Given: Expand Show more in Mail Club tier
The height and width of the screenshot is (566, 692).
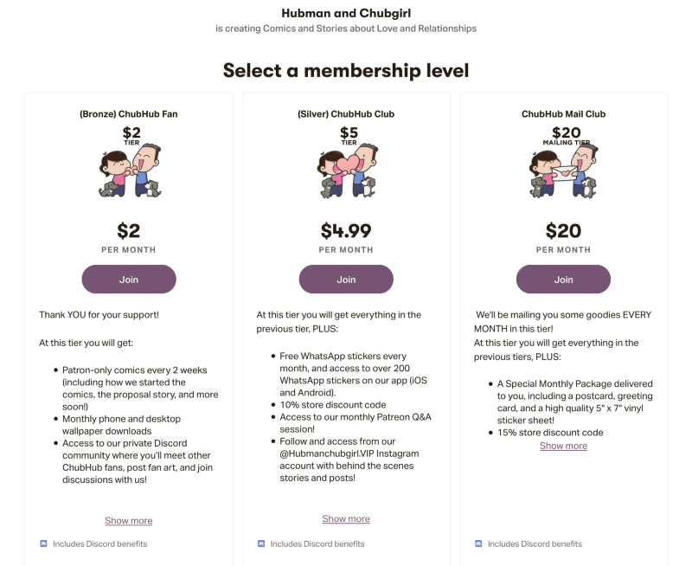Looking at the screenshot, I should (x=563, y=447).
